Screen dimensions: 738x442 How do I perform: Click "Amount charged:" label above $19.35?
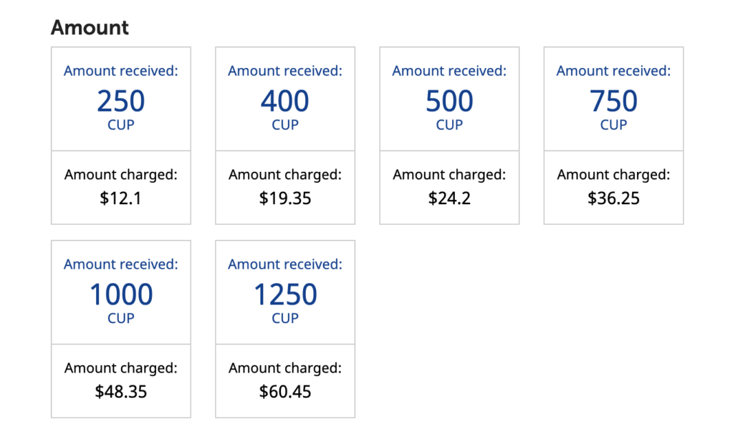tap(285, 175)
